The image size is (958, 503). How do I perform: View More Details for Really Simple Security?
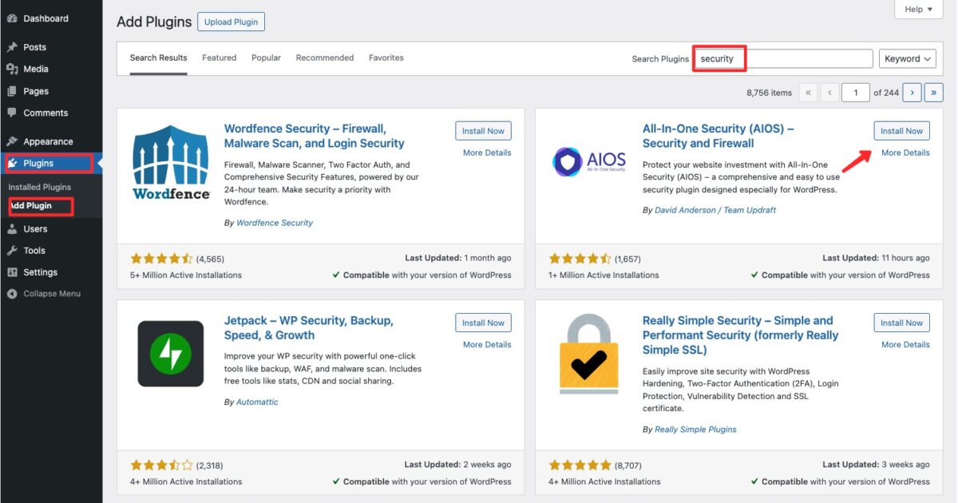(x=905, y=344)
